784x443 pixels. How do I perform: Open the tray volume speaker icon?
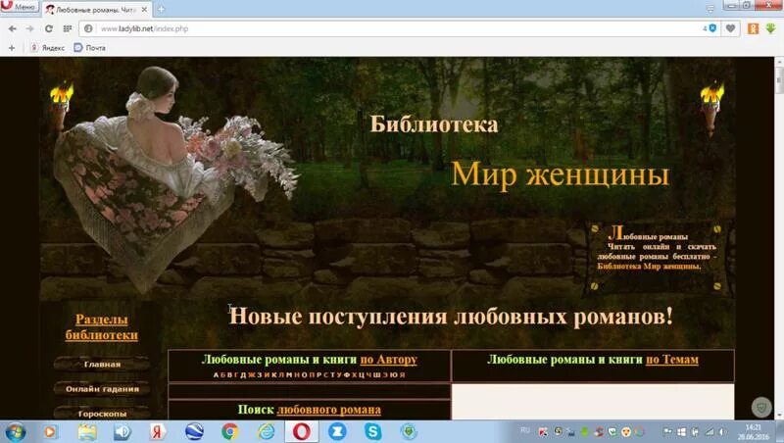[722, 431]
